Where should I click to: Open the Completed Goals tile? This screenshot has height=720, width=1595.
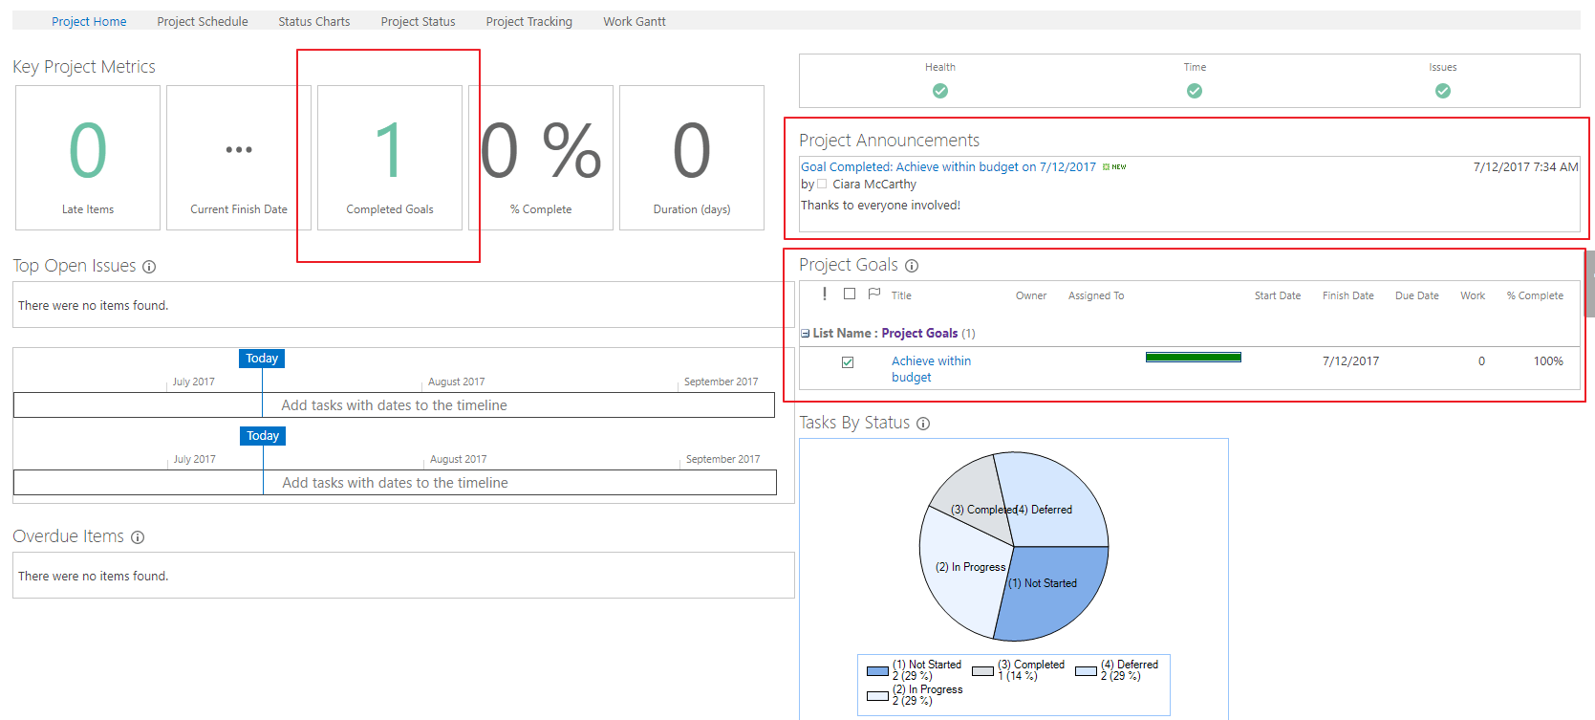[x=390, y=158]
